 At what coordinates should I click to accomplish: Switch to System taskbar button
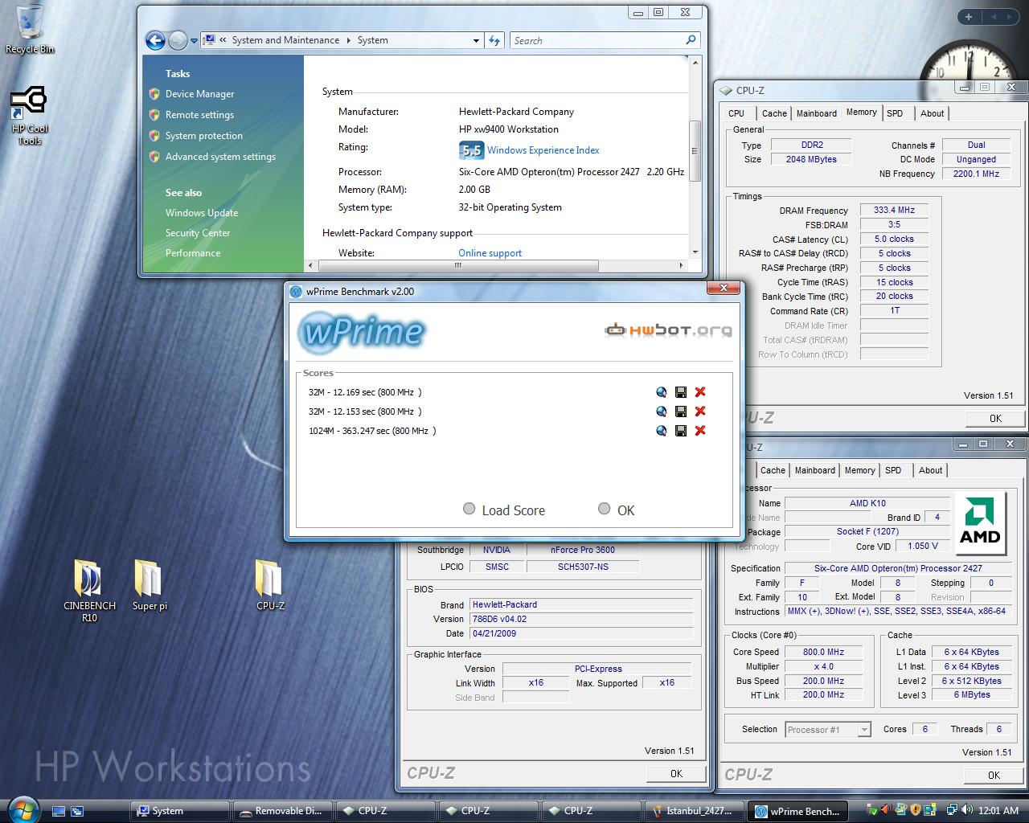click(180, 811)
